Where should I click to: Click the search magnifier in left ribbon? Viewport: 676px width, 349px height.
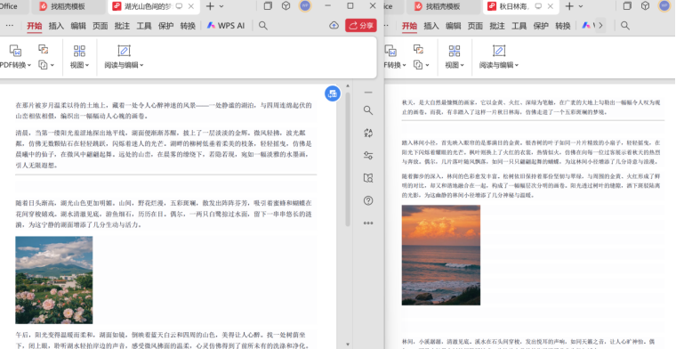263,26
